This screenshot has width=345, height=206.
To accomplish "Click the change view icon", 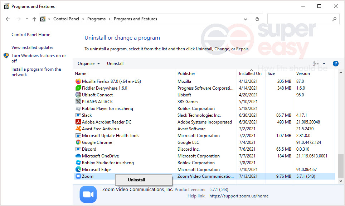I will [316, 64].
